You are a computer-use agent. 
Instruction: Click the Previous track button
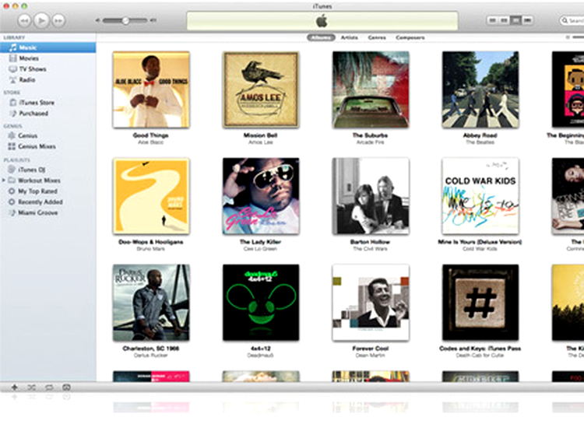[x=24, y=20]
